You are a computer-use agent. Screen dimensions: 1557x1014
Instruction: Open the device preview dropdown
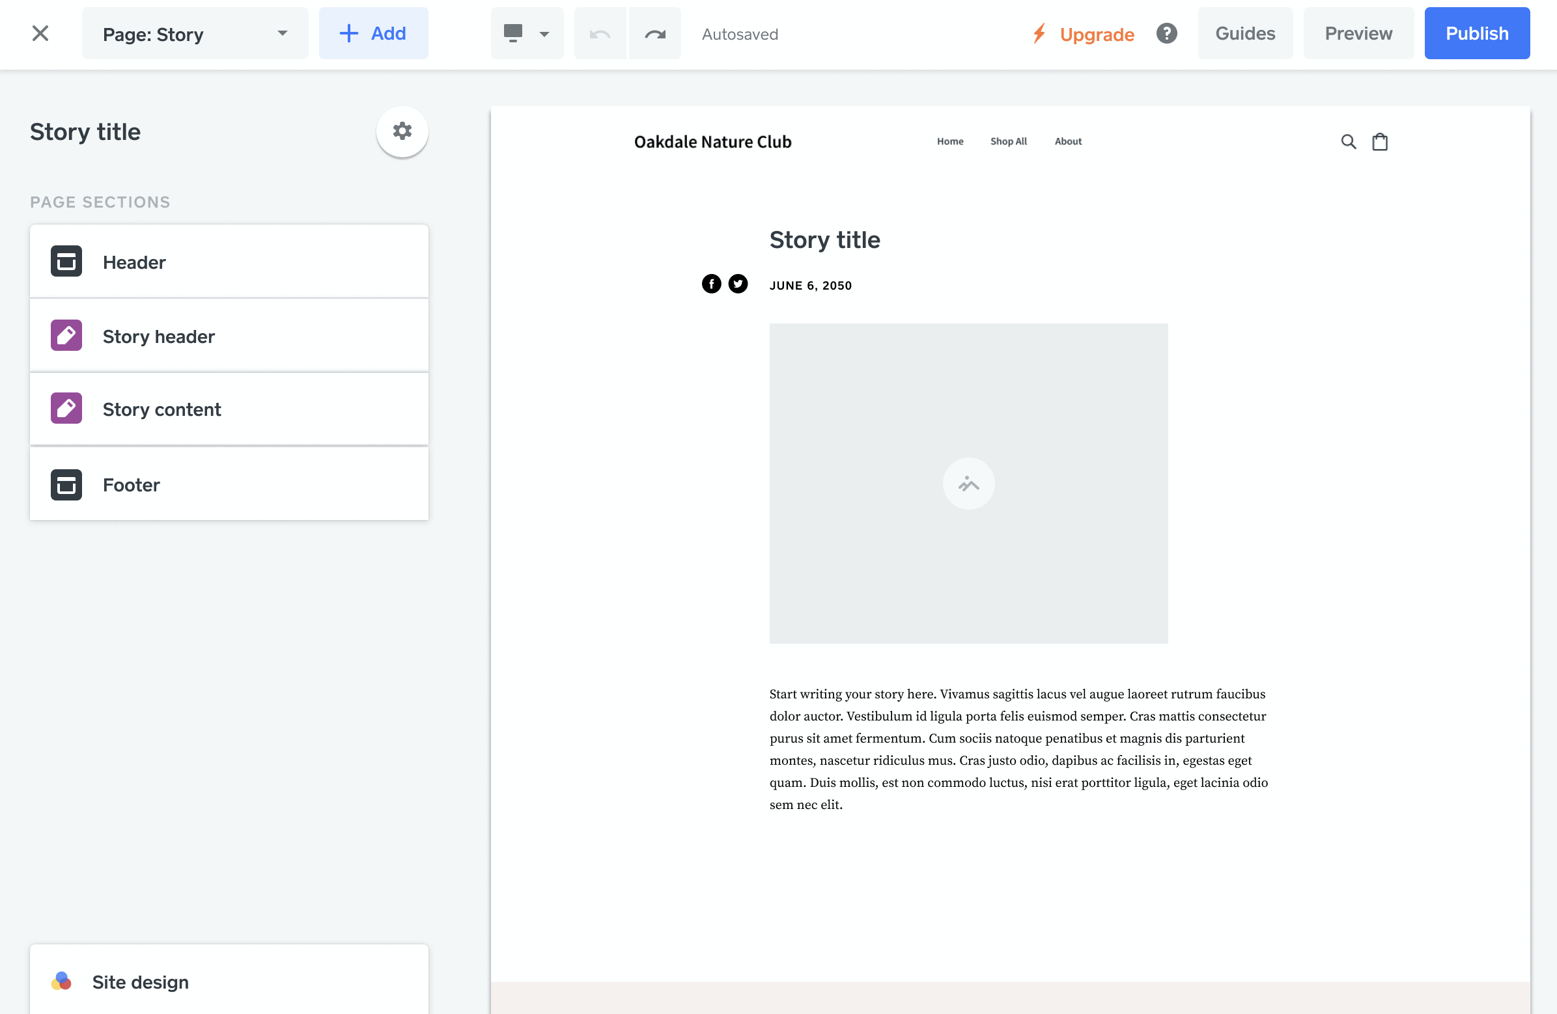point(527,33)
